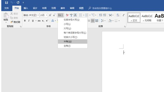This screenshot has height=92, width=164.
Task: Click the Undo arrow icon
Action: [x=12, y=2]
